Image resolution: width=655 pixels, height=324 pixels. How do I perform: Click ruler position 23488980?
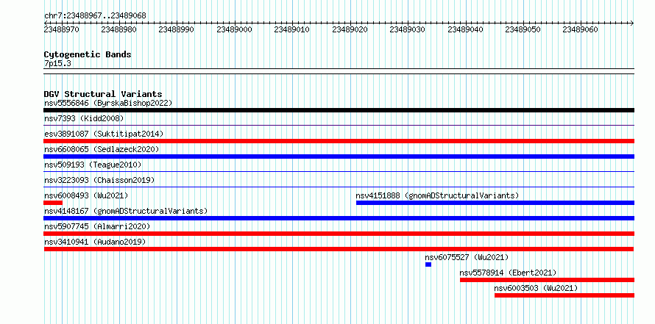[x=118, y=29]
